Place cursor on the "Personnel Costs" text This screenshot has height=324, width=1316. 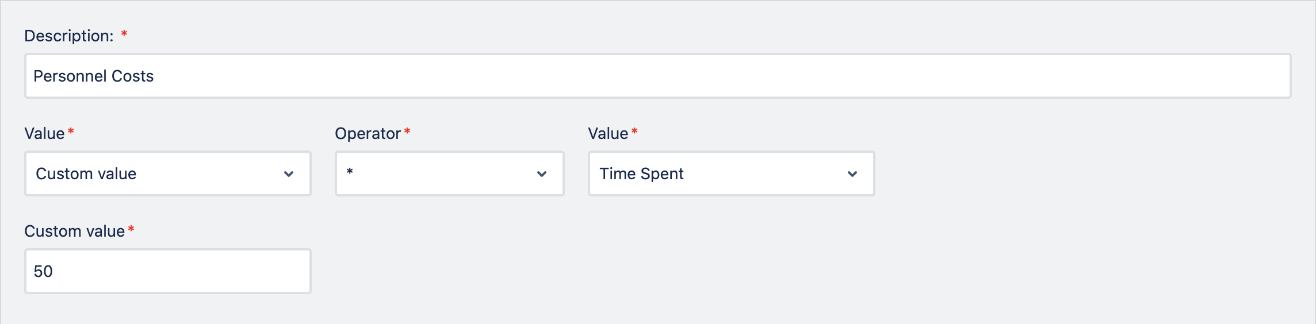pyautogui.click(x=94, y=76)
